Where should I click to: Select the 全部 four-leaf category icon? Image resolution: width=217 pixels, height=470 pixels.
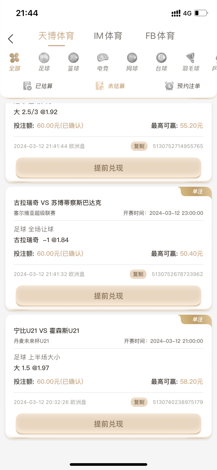[14, 58]
